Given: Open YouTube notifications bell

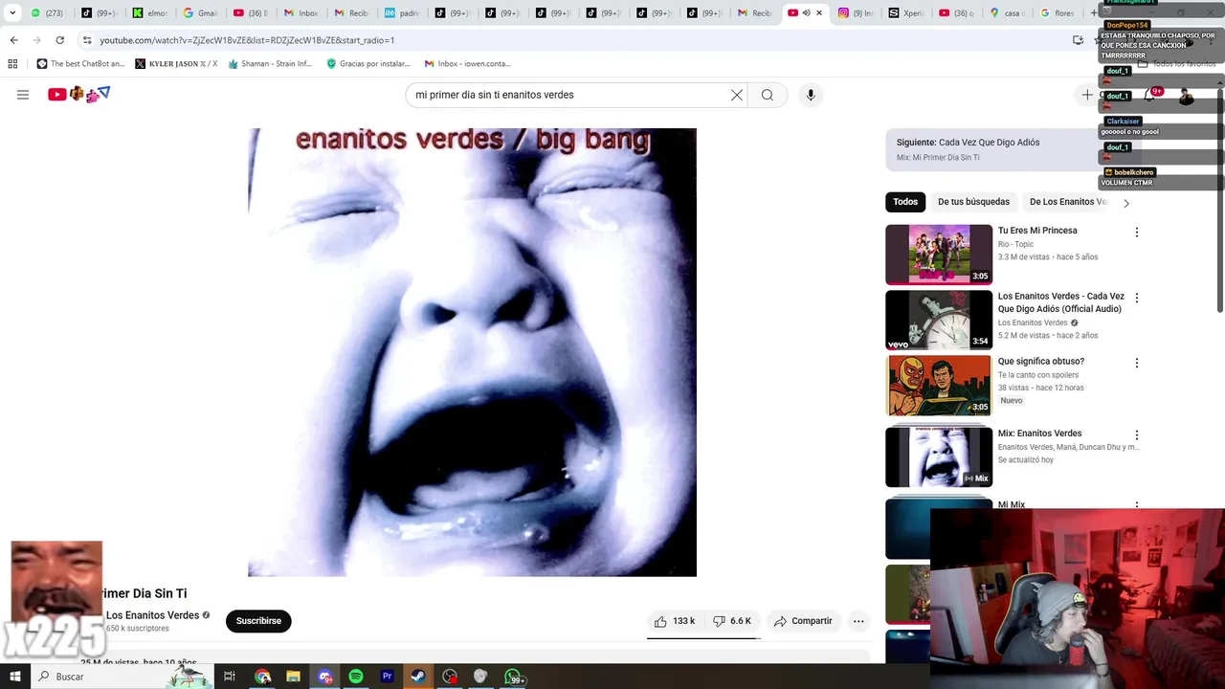Looking at the screenshot, I should 1150,95.
